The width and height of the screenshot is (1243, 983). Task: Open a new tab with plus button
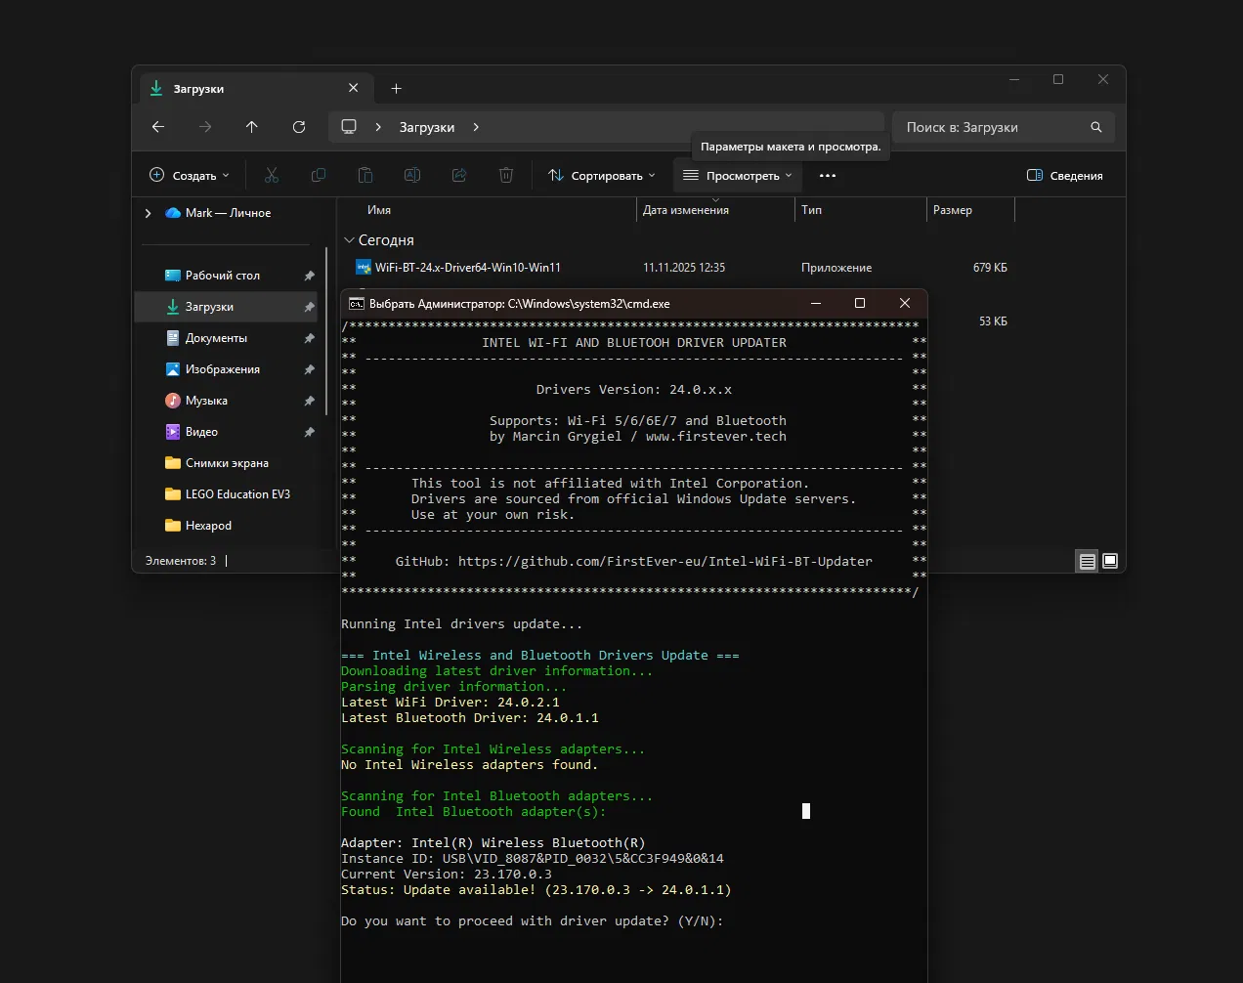[396, 89]
